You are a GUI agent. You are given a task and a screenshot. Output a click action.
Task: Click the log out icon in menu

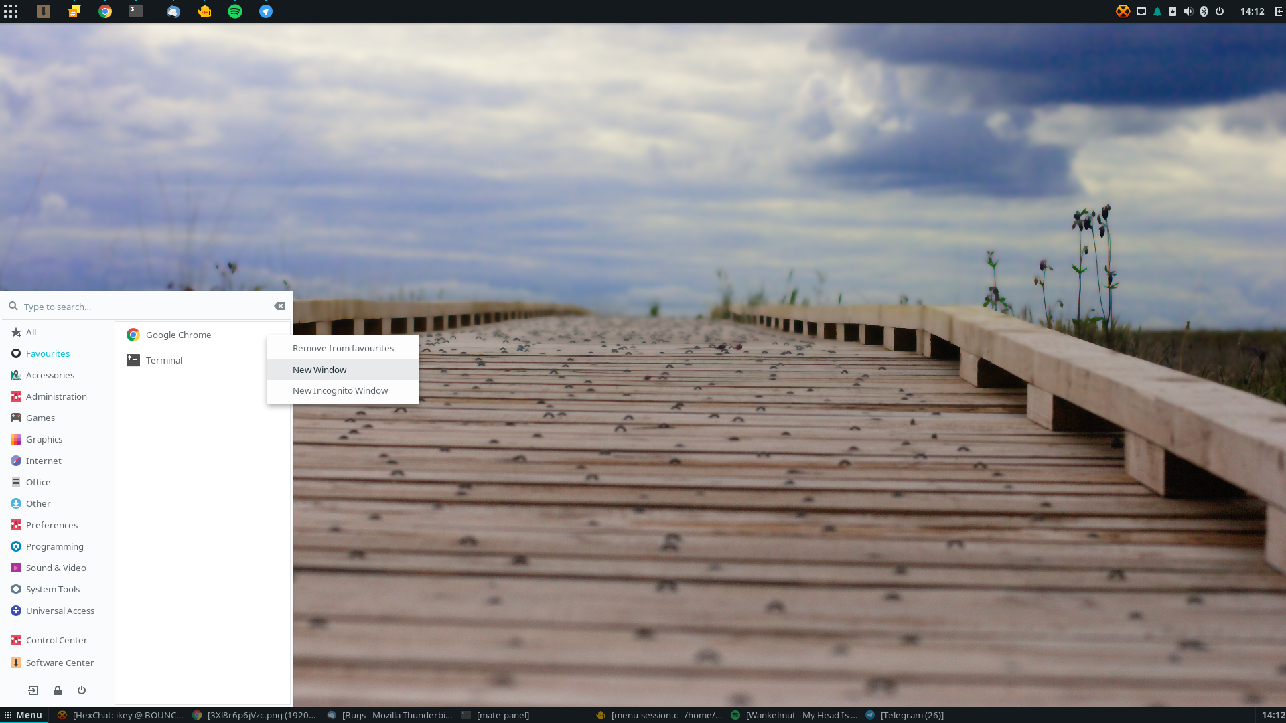coord(33,690)
